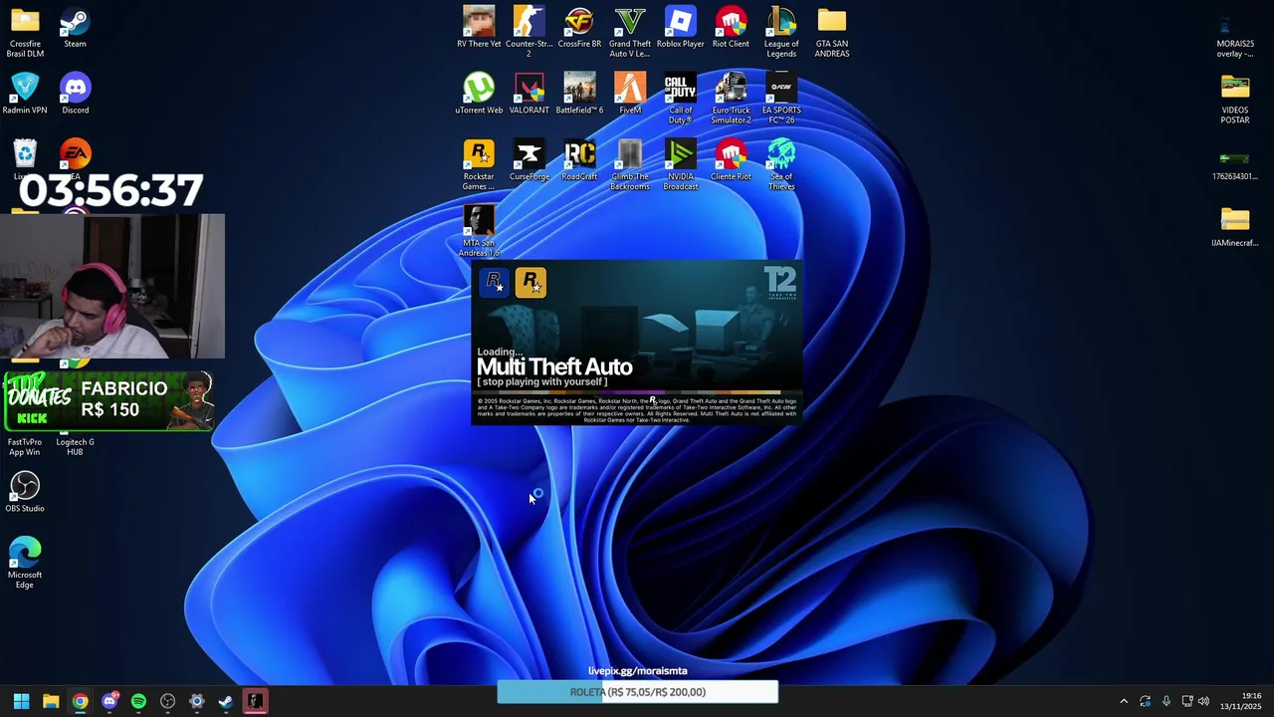Viewport: 1274px width, 717px height.
Task: Open Riot Client shortcut
Action: coord(731,27)
